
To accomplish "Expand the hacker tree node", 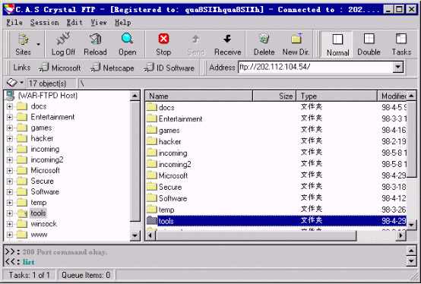I will [x=10, y=139].
